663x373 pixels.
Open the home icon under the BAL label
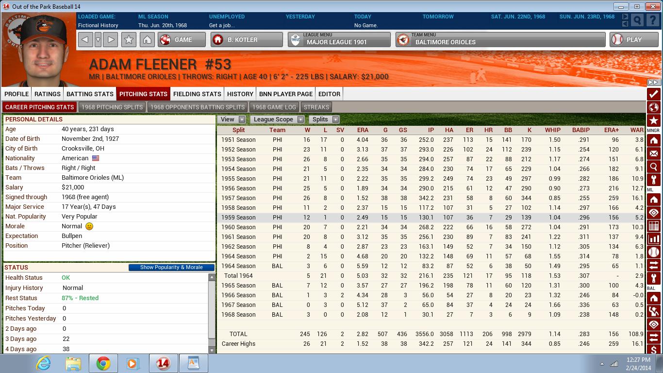[654, 298]
